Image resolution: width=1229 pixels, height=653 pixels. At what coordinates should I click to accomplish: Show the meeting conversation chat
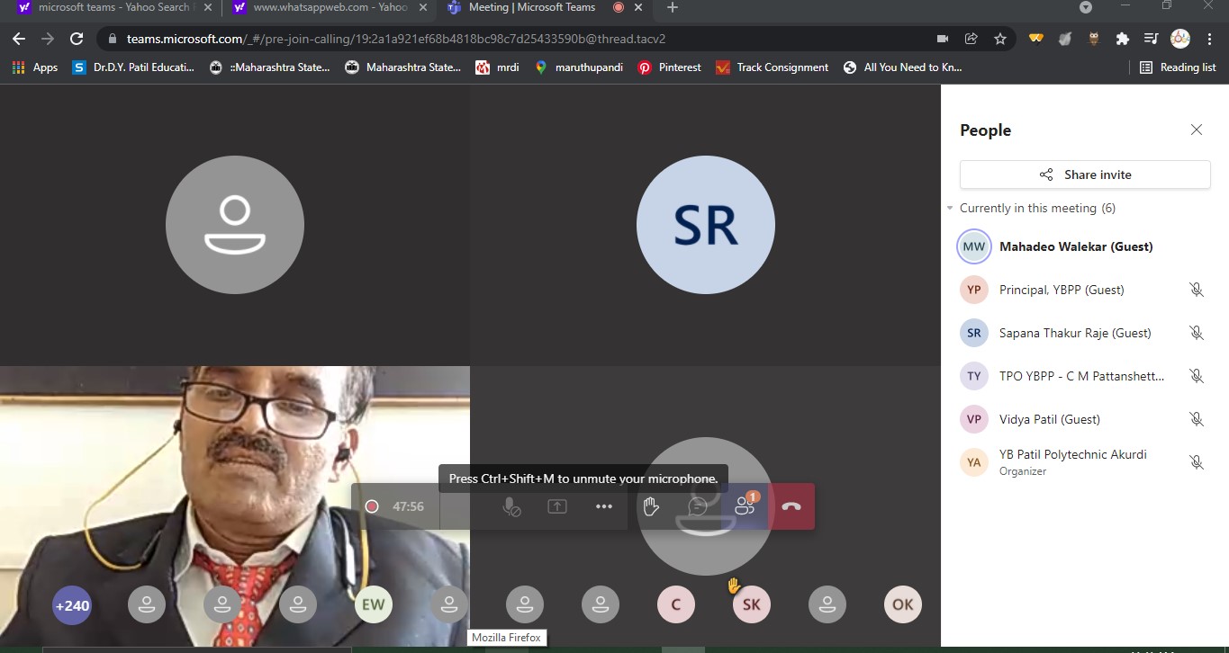[698, 506]
